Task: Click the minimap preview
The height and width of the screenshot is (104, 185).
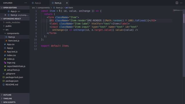Action: pyautogui.click(x=178, y=11)
